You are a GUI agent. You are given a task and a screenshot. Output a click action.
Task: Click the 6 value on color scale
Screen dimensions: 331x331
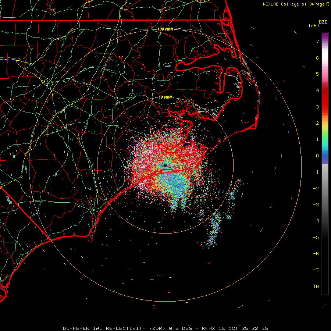coord(317,58)
